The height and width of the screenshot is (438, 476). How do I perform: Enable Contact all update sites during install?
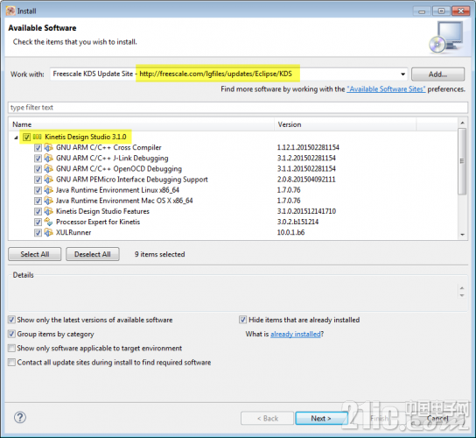(x=11, y=363)
